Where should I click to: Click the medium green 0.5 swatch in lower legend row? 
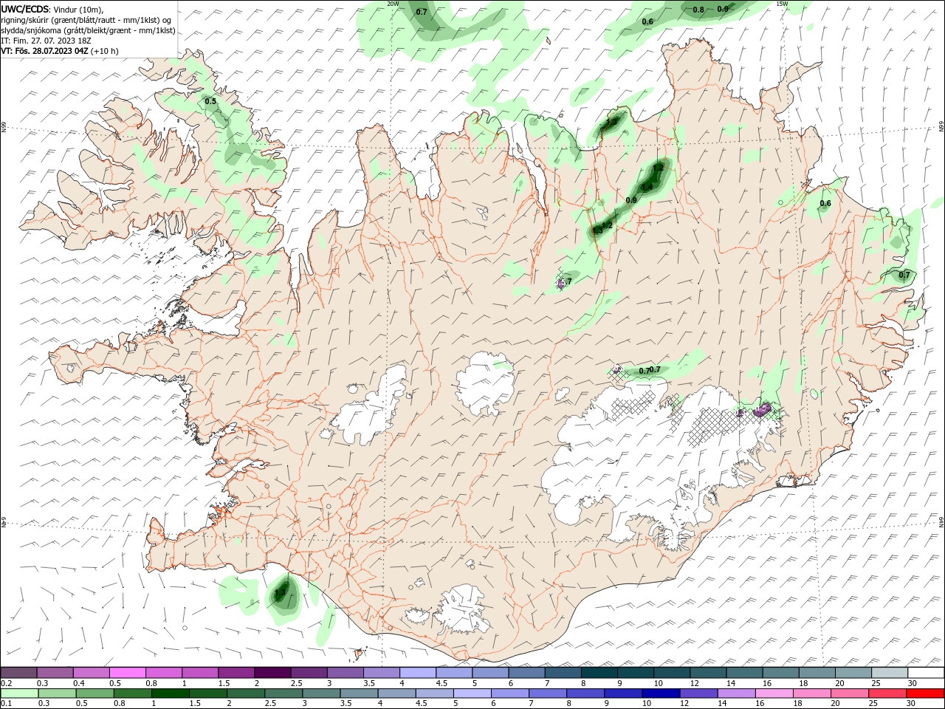click(x=94, y=693)
